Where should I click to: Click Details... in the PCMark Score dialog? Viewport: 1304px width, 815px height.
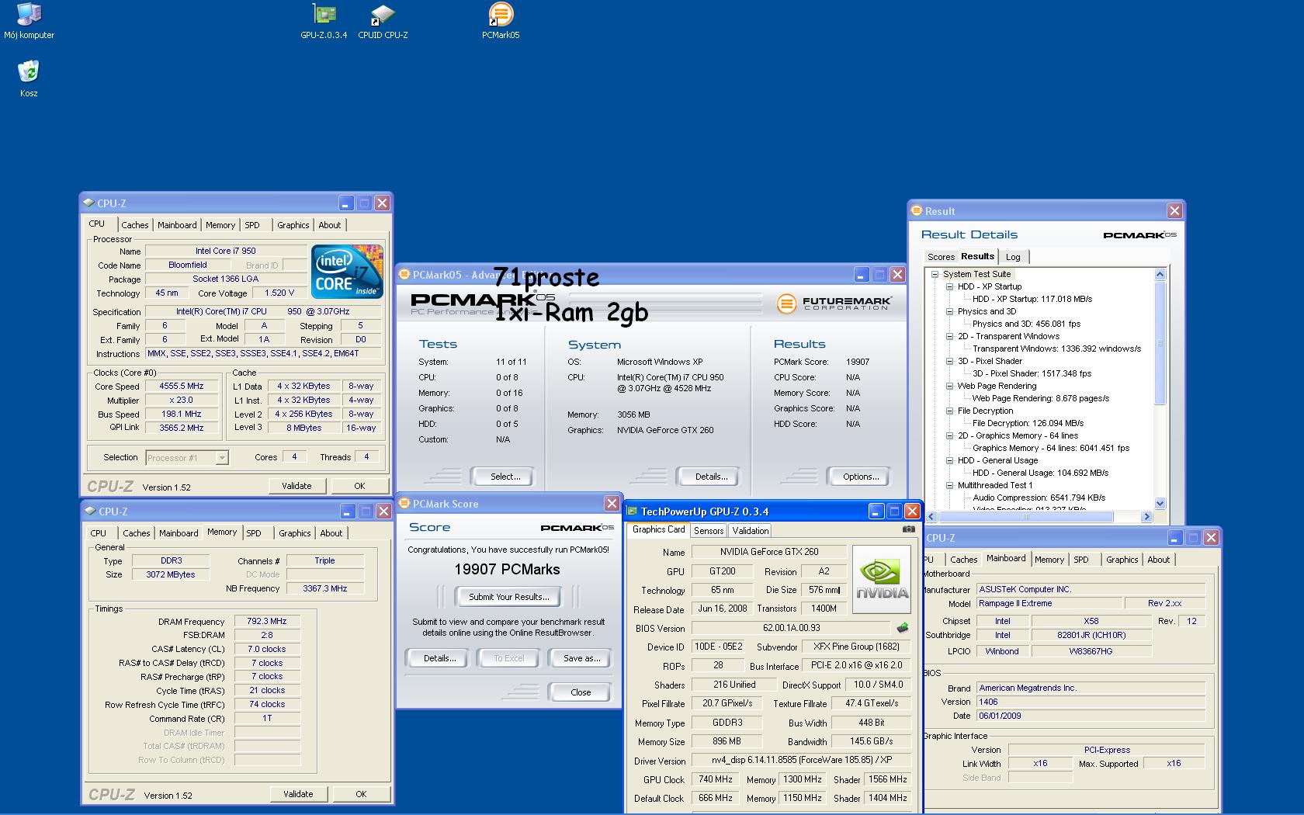tap(439, 658)
